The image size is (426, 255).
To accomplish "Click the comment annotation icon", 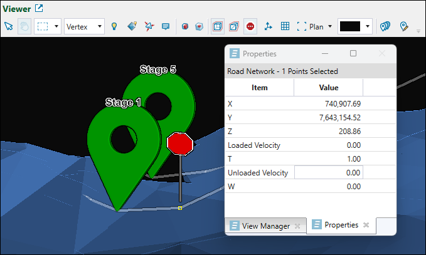I will pos(166,26).
